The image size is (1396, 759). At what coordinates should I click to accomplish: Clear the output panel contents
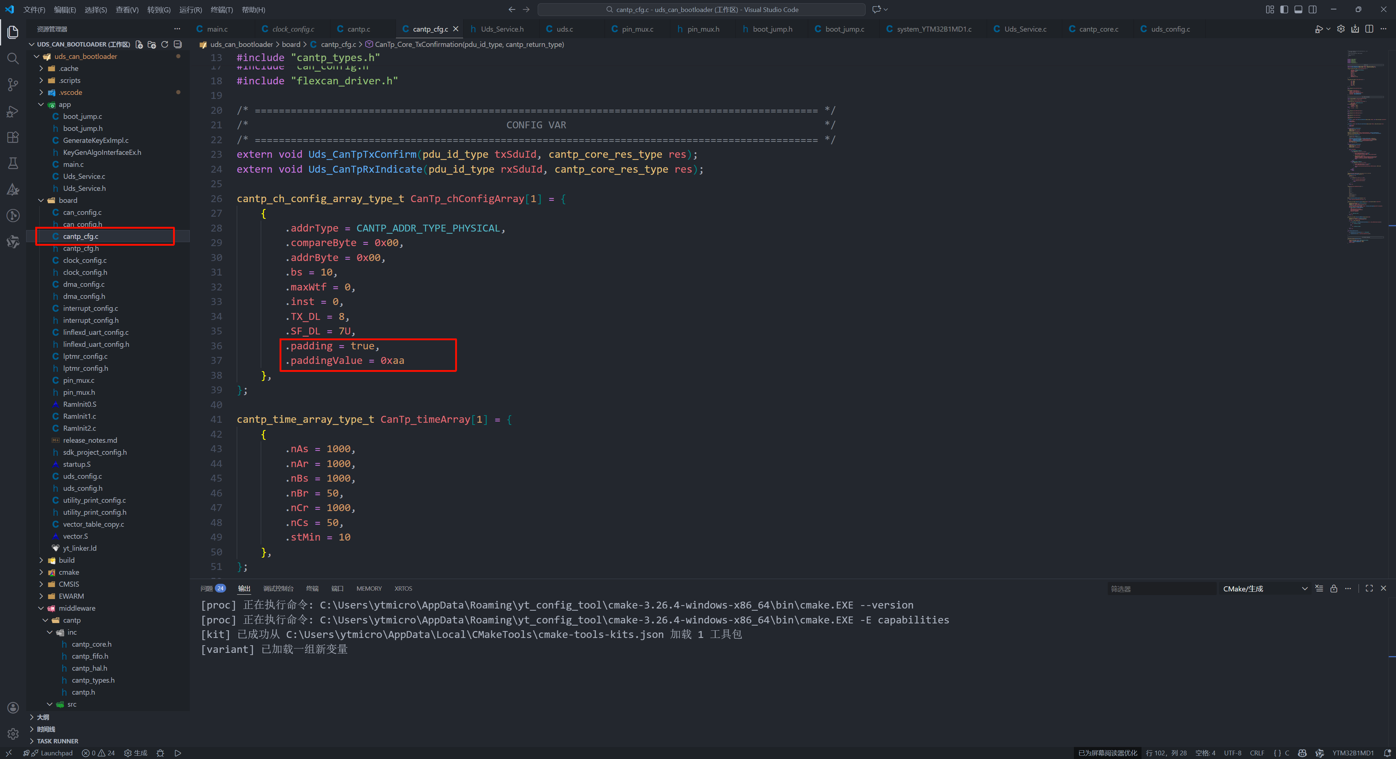tap(1319, 589)
